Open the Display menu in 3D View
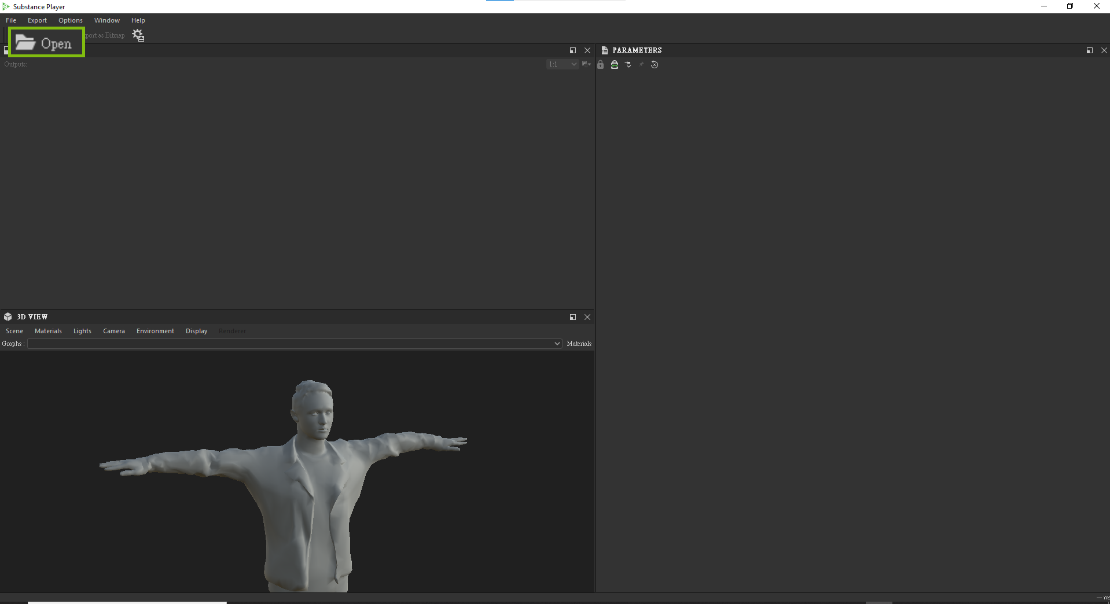 196,331
